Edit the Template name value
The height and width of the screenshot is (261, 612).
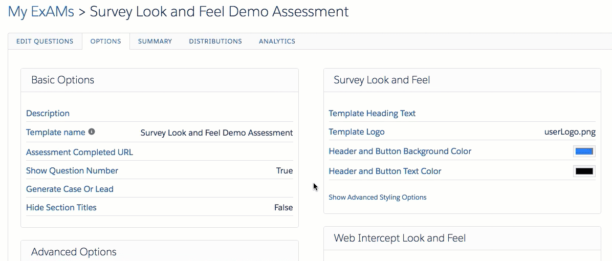click(216, 133)
